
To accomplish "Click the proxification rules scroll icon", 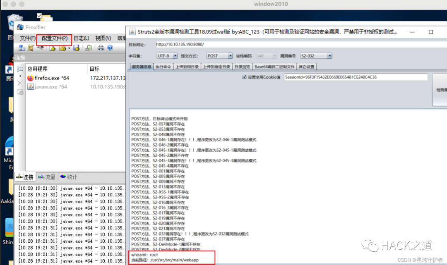I will click(x=31, y=48).
